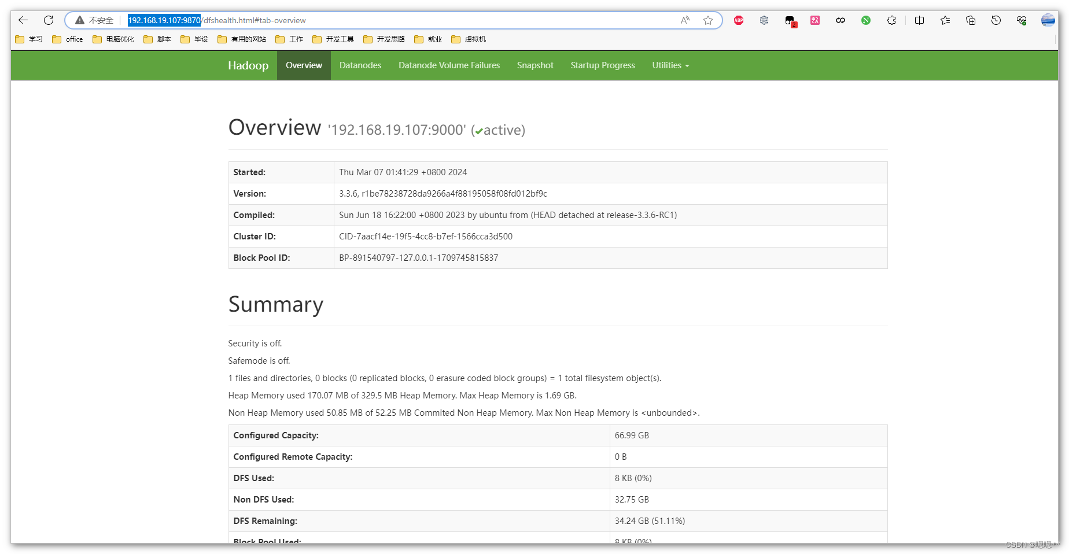Click the Configured Remote Capacity 0 B value
The height and width of the screenshot is (554, 1069).
[x=621, y=457]
